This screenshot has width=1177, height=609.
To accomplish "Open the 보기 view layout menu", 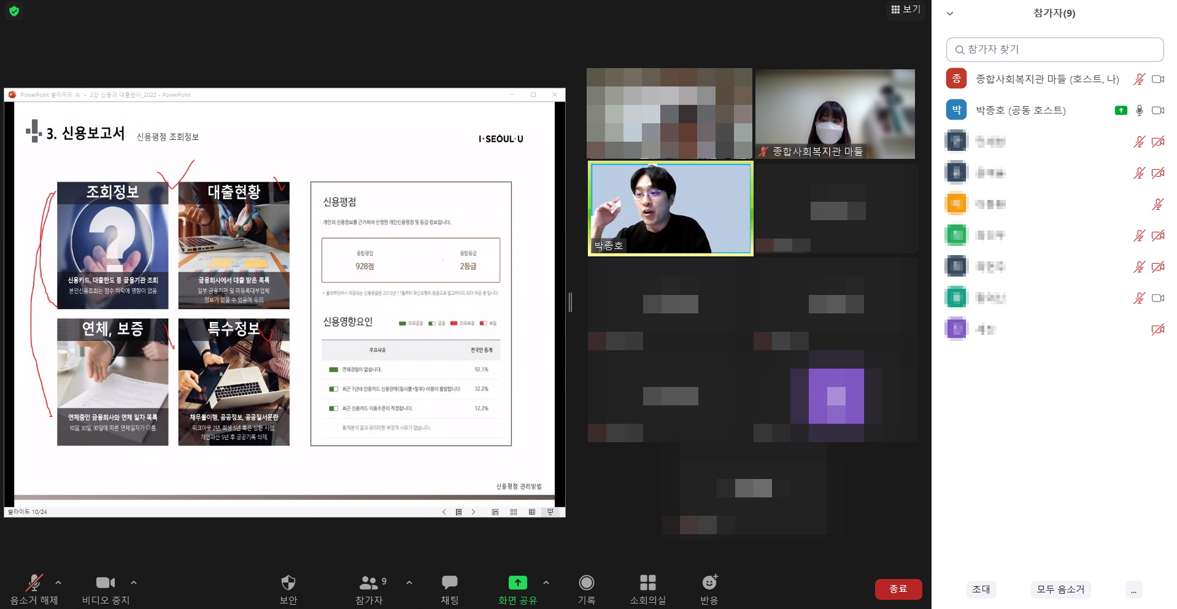I will coord(906,9).
